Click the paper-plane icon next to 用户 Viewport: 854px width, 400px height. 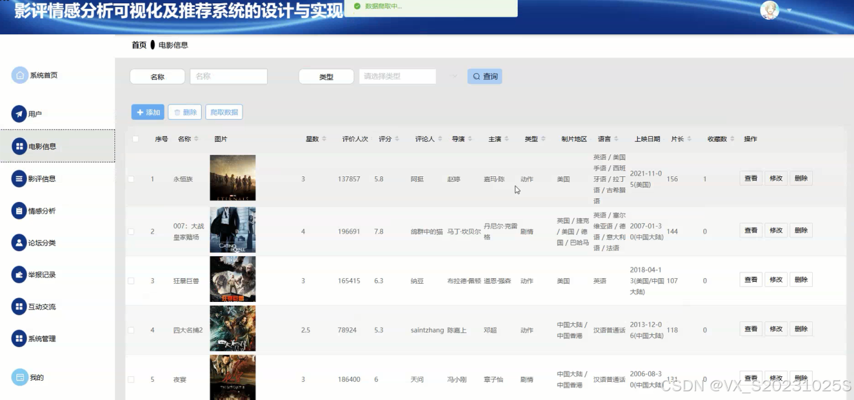(19, 114)
